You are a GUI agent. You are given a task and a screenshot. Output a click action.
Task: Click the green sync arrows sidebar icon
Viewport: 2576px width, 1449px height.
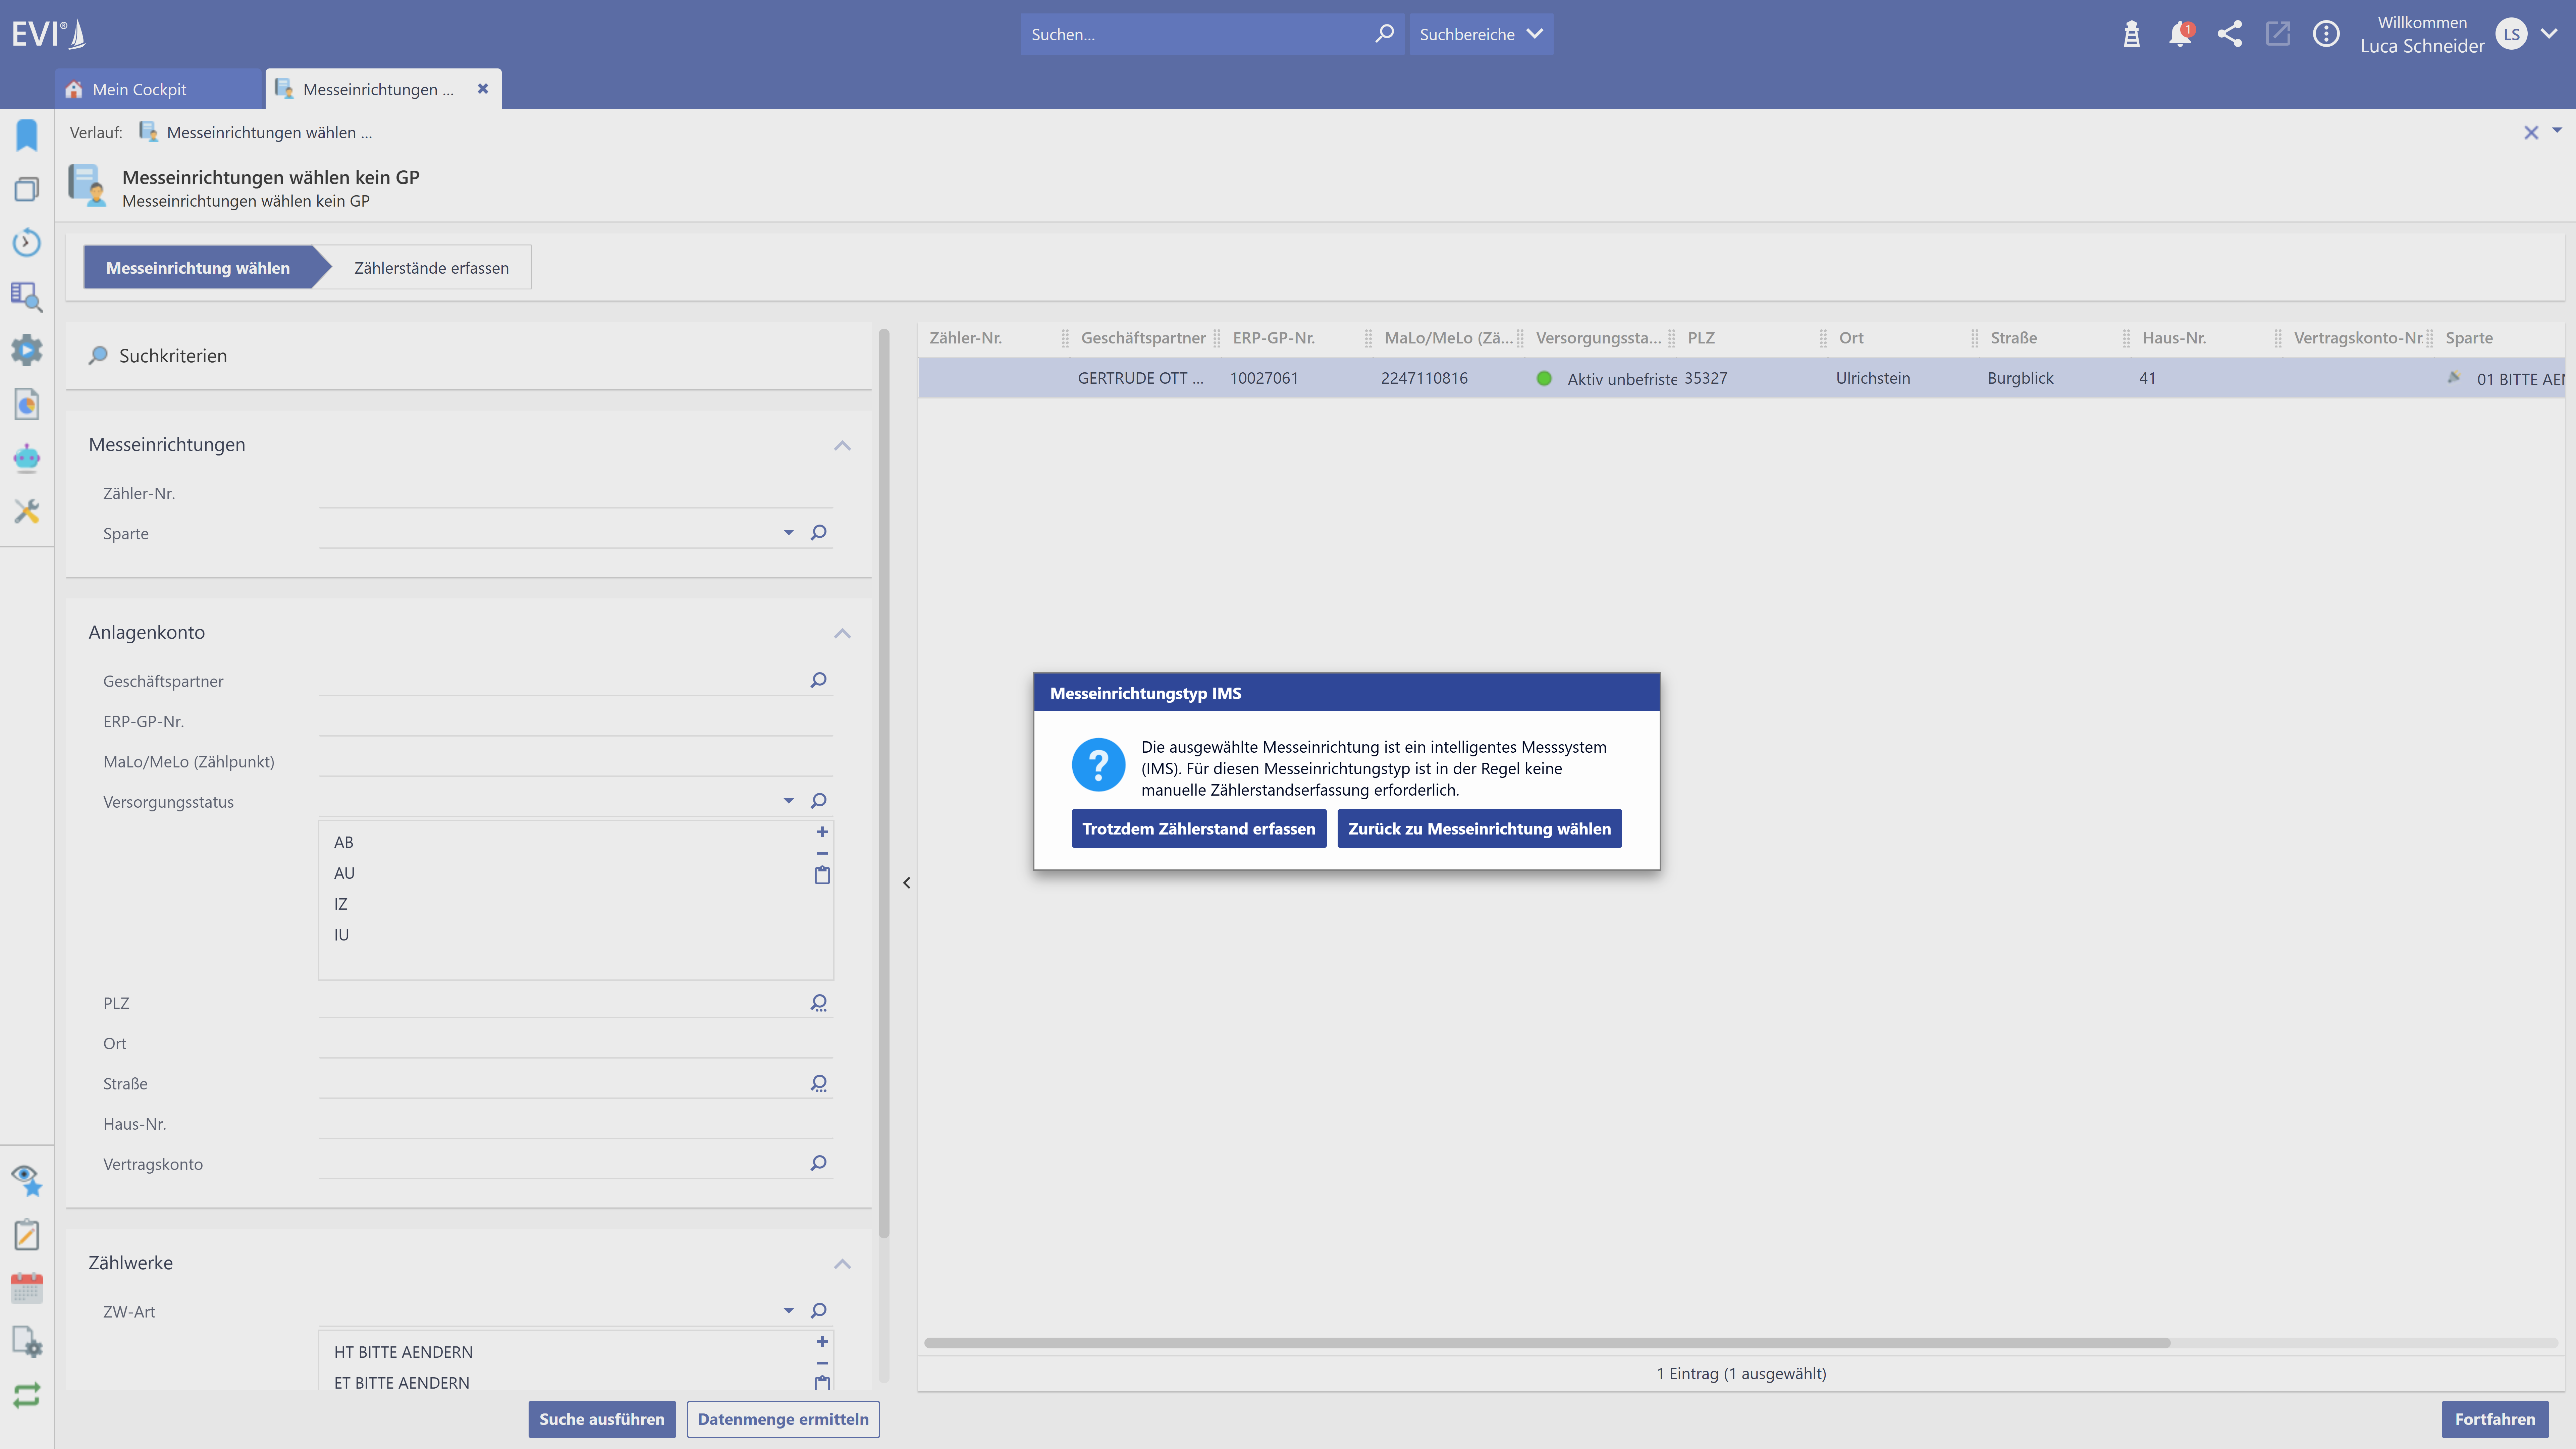click(27, 1395)
